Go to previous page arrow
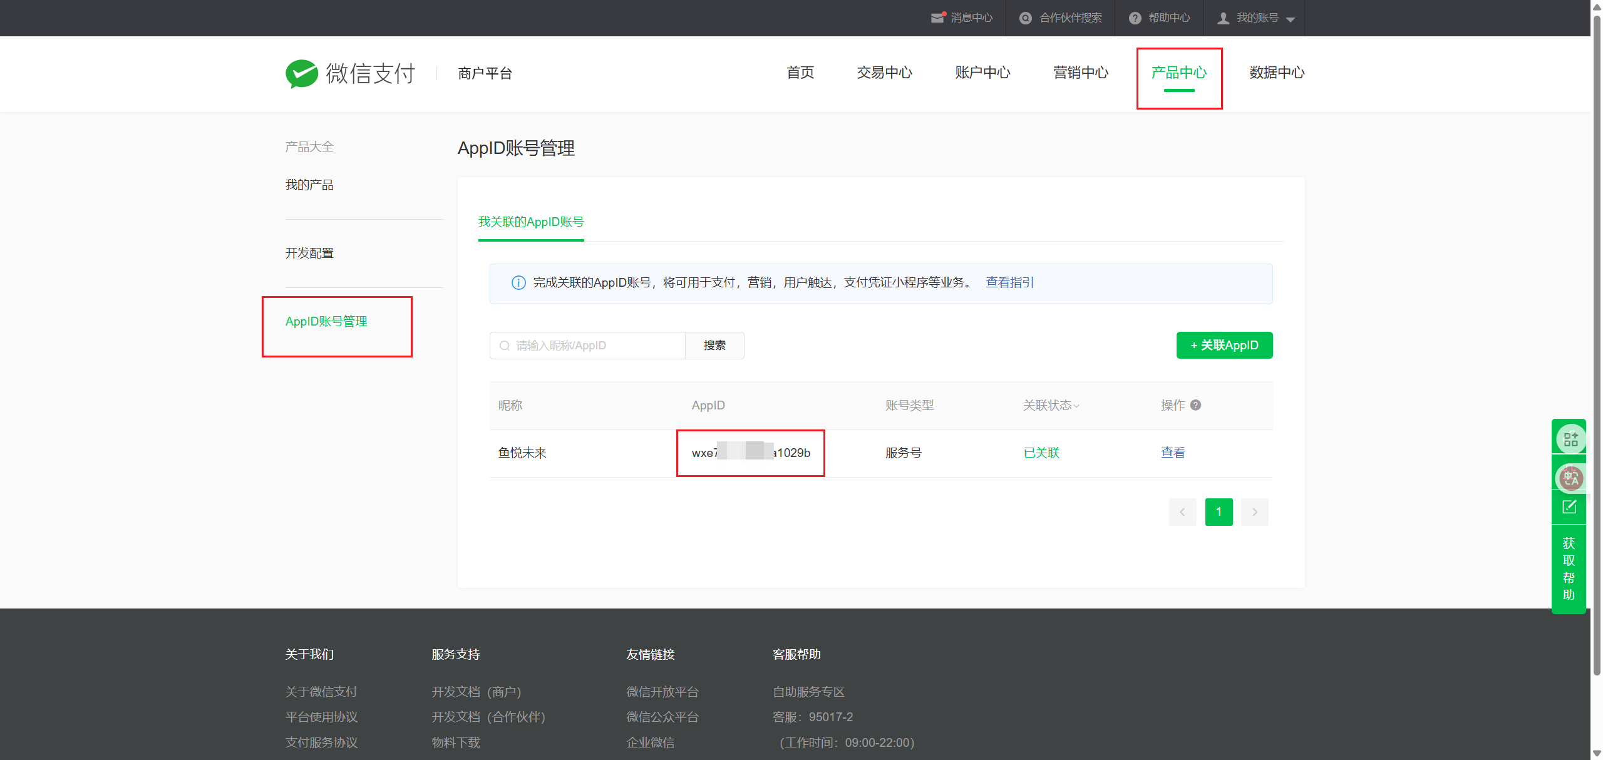Screen dimensions: 1603x760 pyautogui.click(x=1182, y=512)
